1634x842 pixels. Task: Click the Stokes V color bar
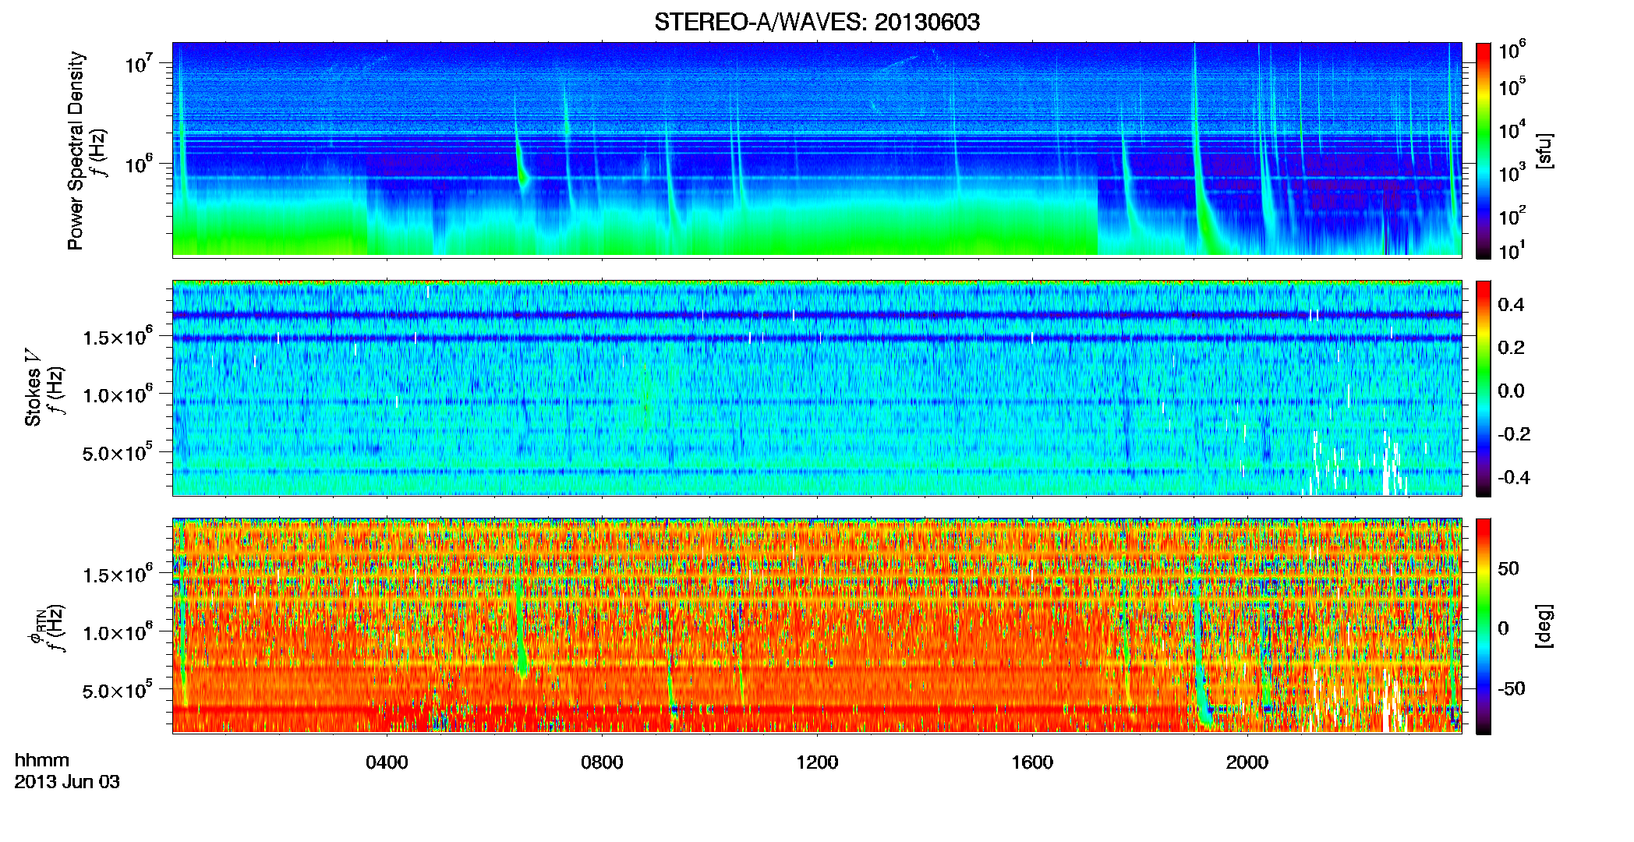[x=1484, y=388]
